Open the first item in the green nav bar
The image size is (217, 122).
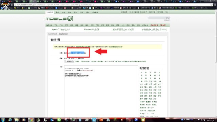(x=49, y=25)
